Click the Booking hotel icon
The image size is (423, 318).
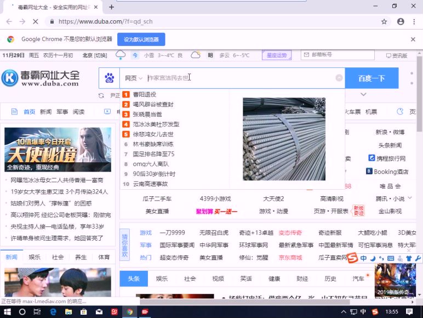pos(369,171)
